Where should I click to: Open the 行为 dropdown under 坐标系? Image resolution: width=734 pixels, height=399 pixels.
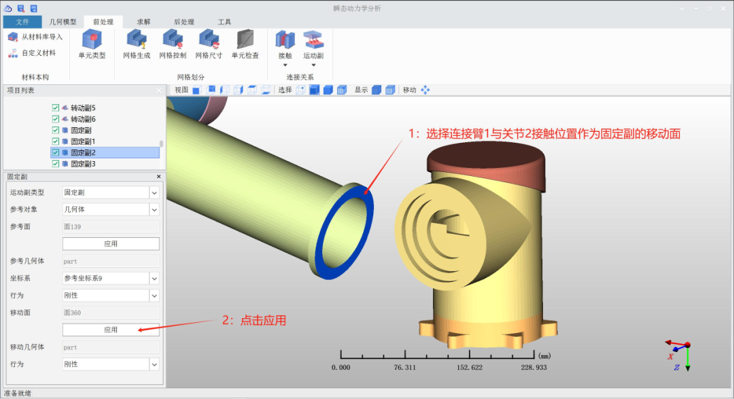(x=154, y=296)
